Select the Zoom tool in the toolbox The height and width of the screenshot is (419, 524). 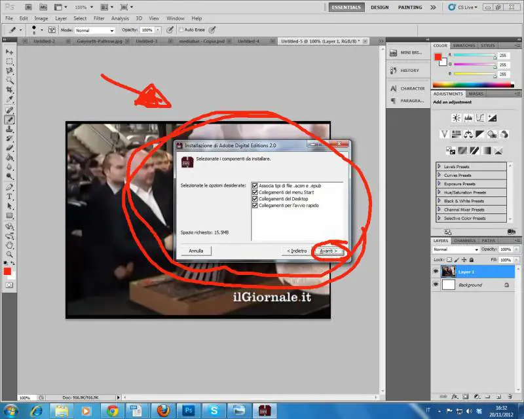9,255
